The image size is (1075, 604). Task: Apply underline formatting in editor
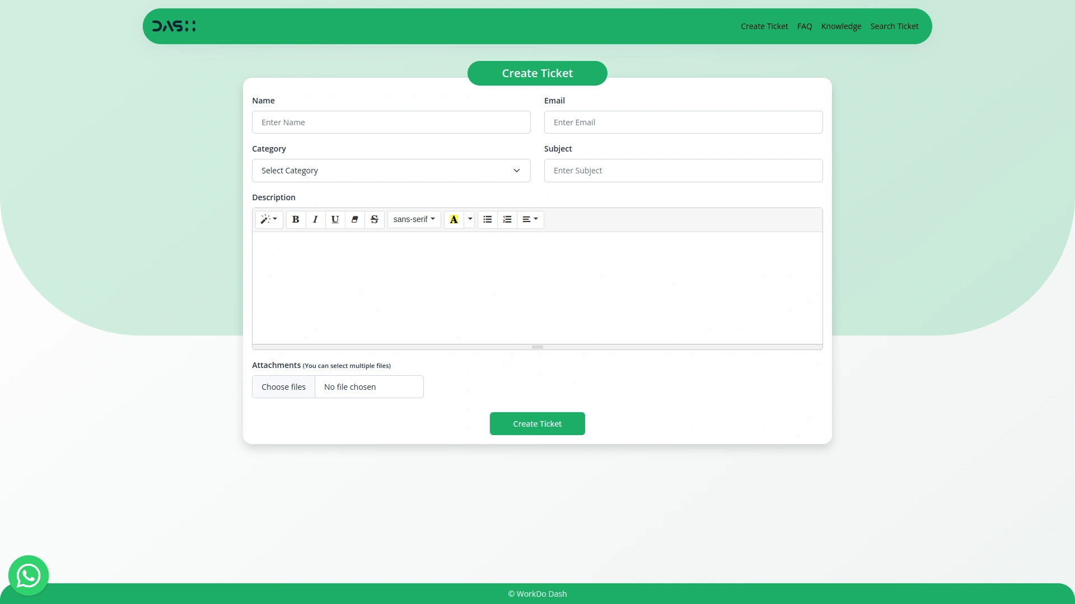[335, 219]
